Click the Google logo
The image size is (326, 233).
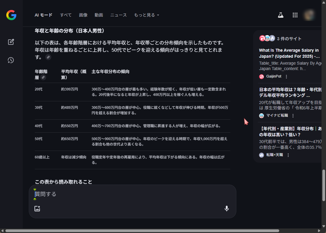pos(11,15)
